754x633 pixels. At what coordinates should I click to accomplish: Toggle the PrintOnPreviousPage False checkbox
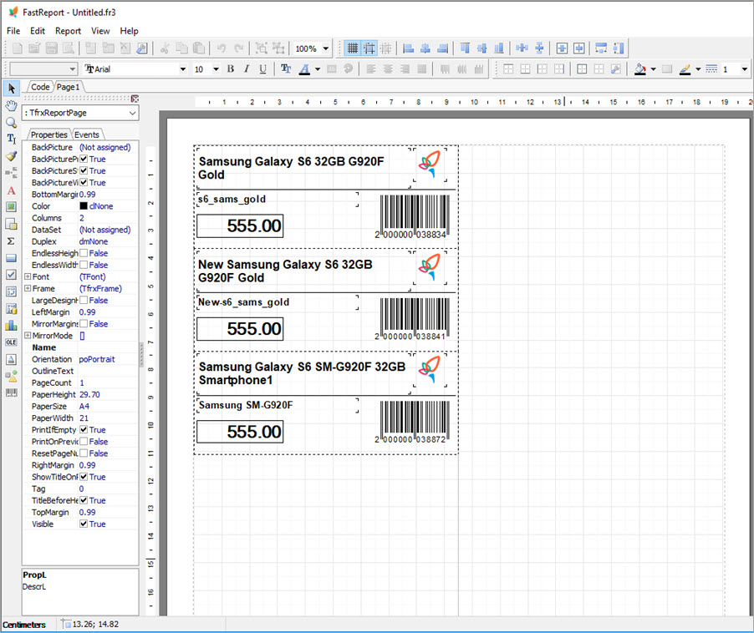point(84,442)
